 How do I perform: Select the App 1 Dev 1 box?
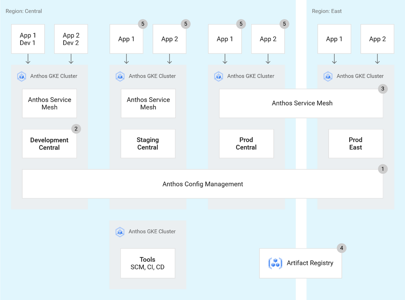pos(28,39)
